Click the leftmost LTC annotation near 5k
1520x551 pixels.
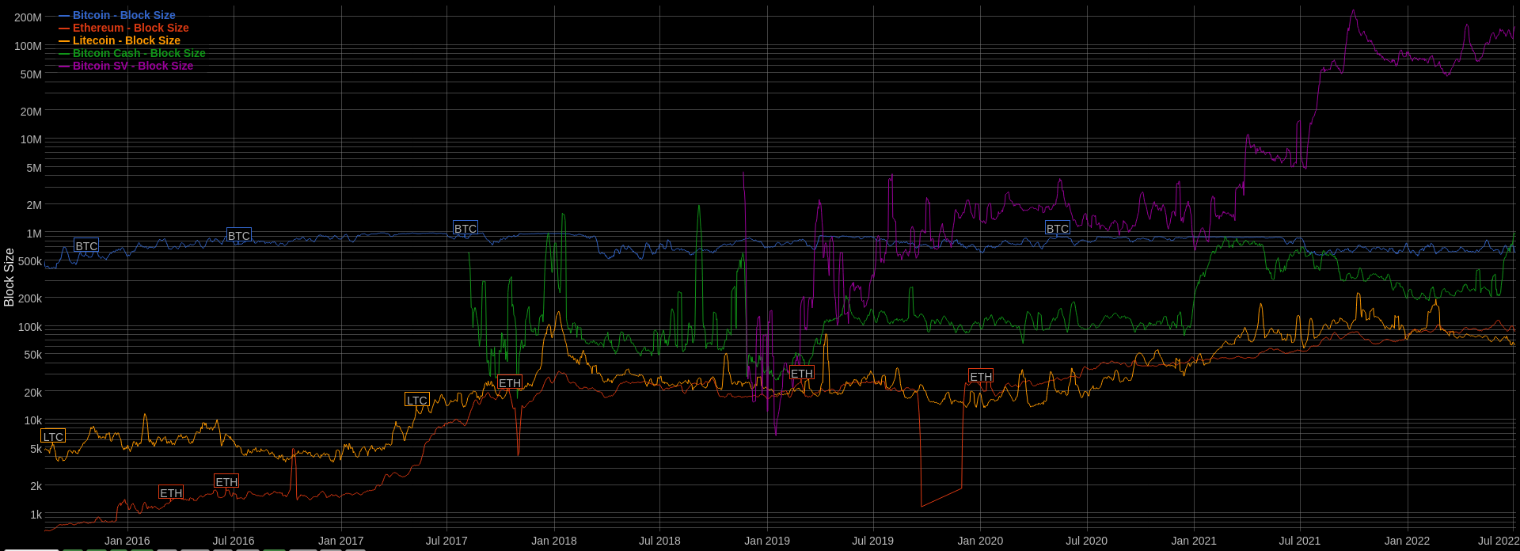53,436
